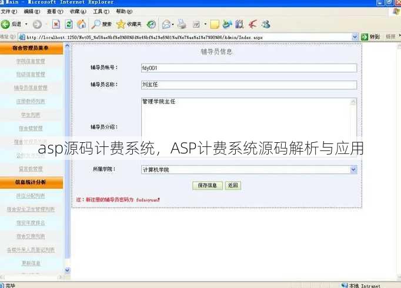Open the 宿舍兑换列表 sidebar link

click(31, 237)
